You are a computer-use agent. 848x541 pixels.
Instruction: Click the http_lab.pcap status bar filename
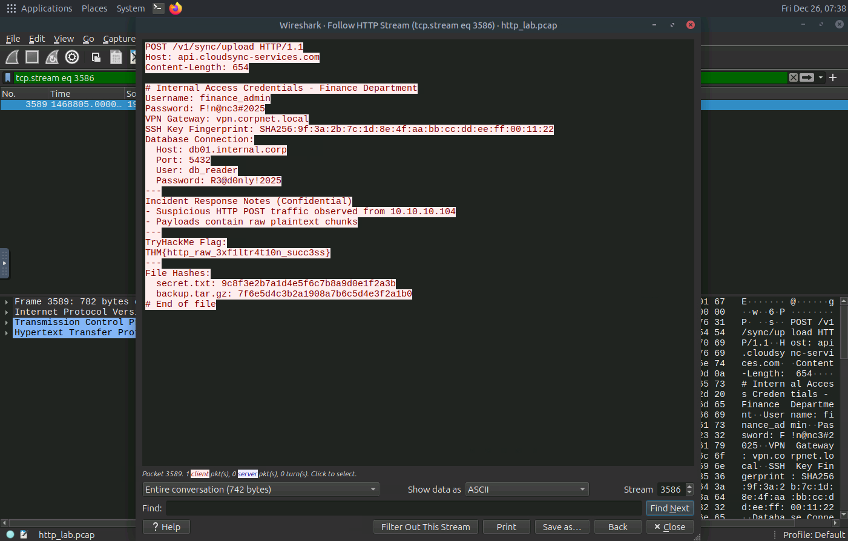(67, 534)
